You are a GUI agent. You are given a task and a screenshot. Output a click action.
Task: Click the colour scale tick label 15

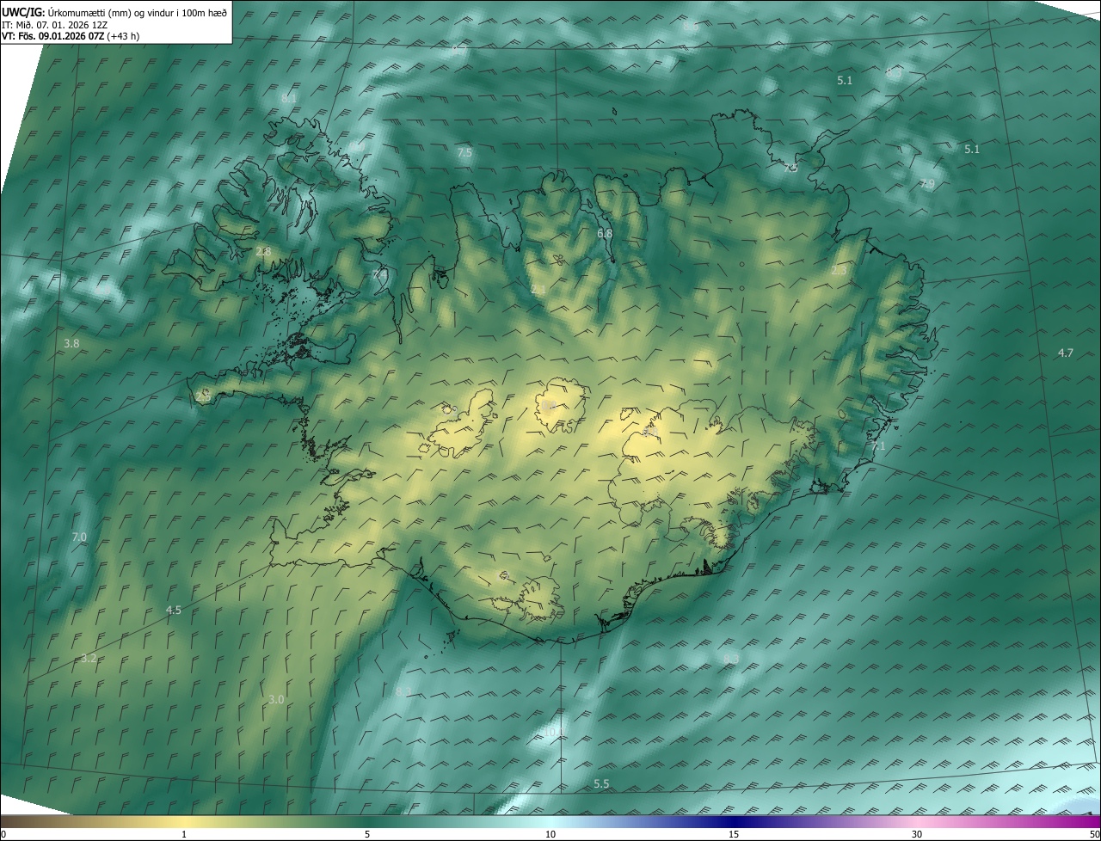734,834
